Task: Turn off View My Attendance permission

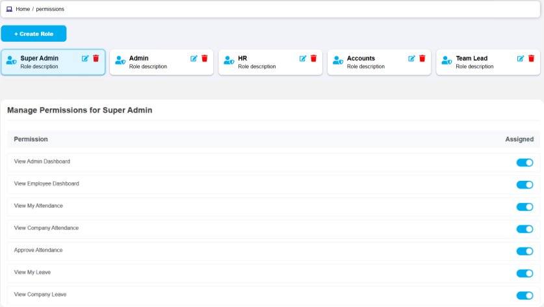Action: point(525,207)
